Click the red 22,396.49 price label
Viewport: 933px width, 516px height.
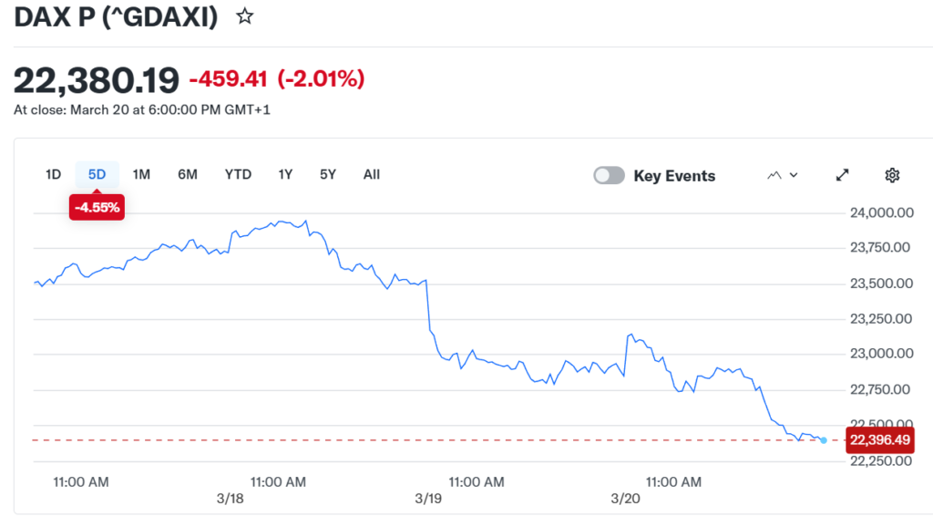tap(880, 440)
